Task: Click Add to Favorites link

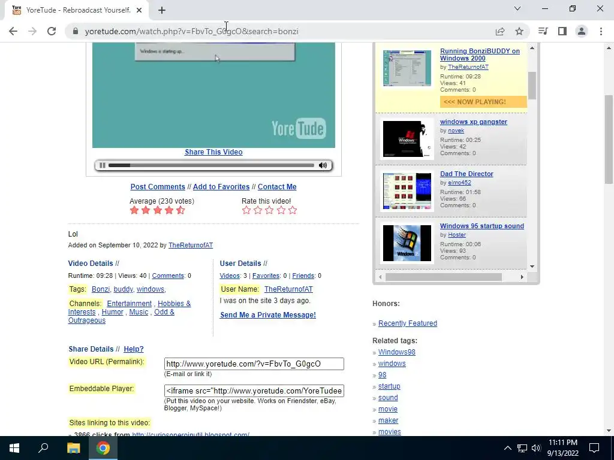Action: (221, 187)
